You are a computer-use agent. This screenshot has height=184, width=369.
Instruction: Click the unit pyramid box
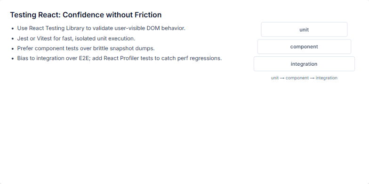(x=304, y=30)
